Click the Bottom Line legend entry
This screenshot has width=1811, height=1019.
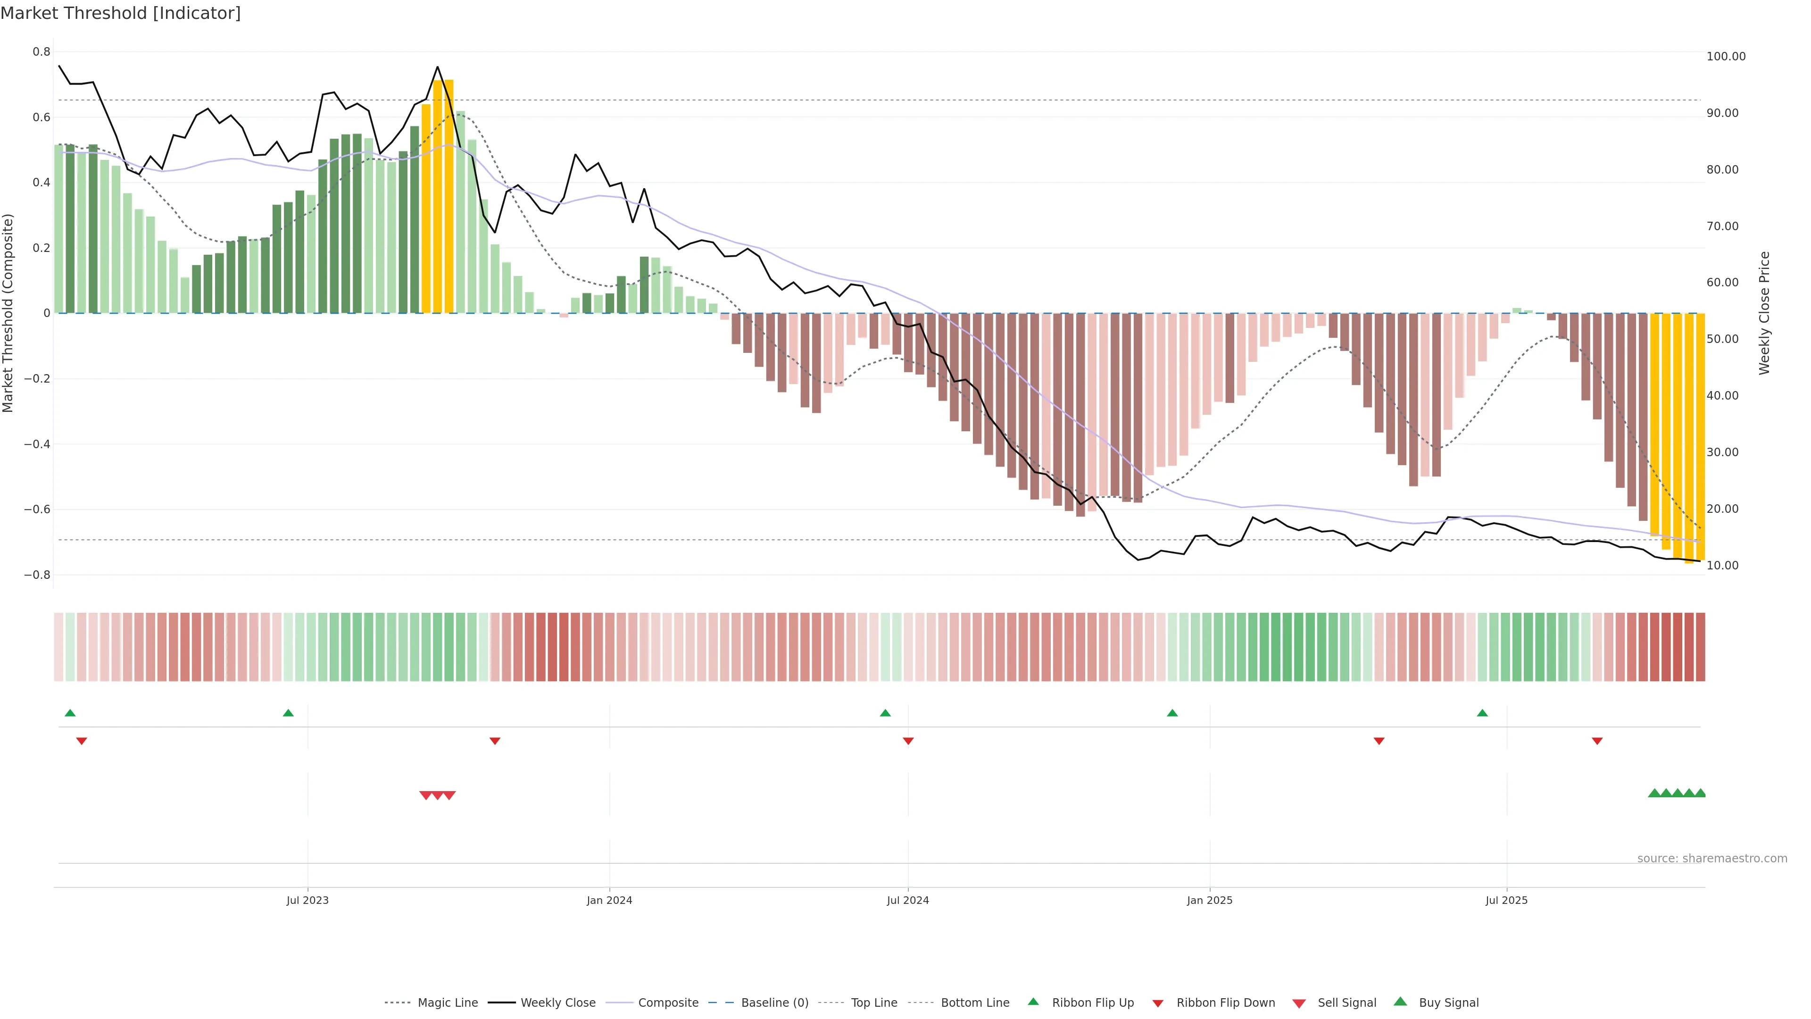coord(974,1003)
